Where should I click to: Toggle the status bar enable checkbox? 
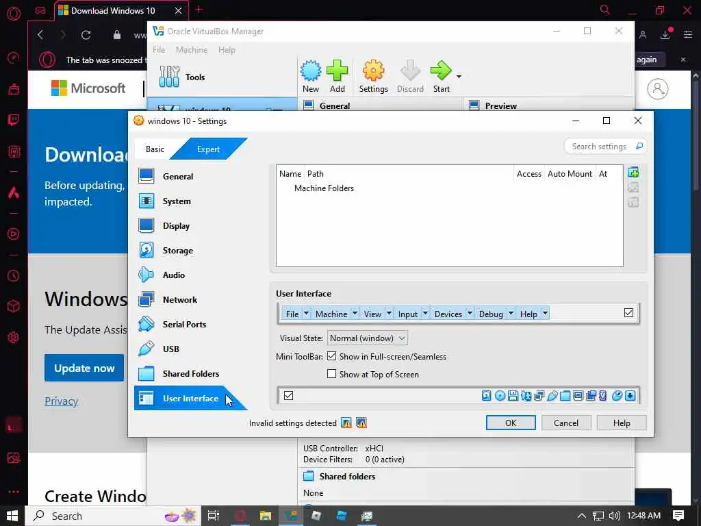[289, 396]
